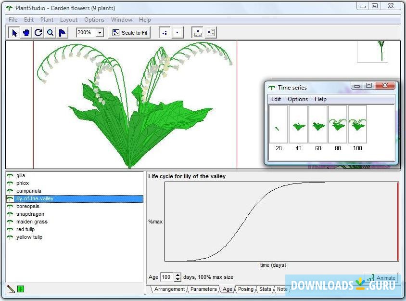Open the Plant menu
The width and height of the screenshot is (406, 301).
coord(47,20)
